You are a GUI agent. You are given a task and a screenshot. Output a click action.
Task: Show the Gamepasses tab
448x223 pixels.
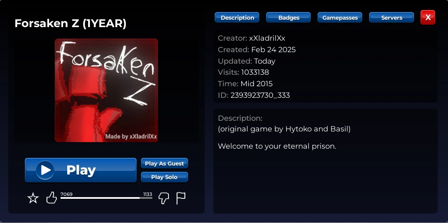[340, 17]
